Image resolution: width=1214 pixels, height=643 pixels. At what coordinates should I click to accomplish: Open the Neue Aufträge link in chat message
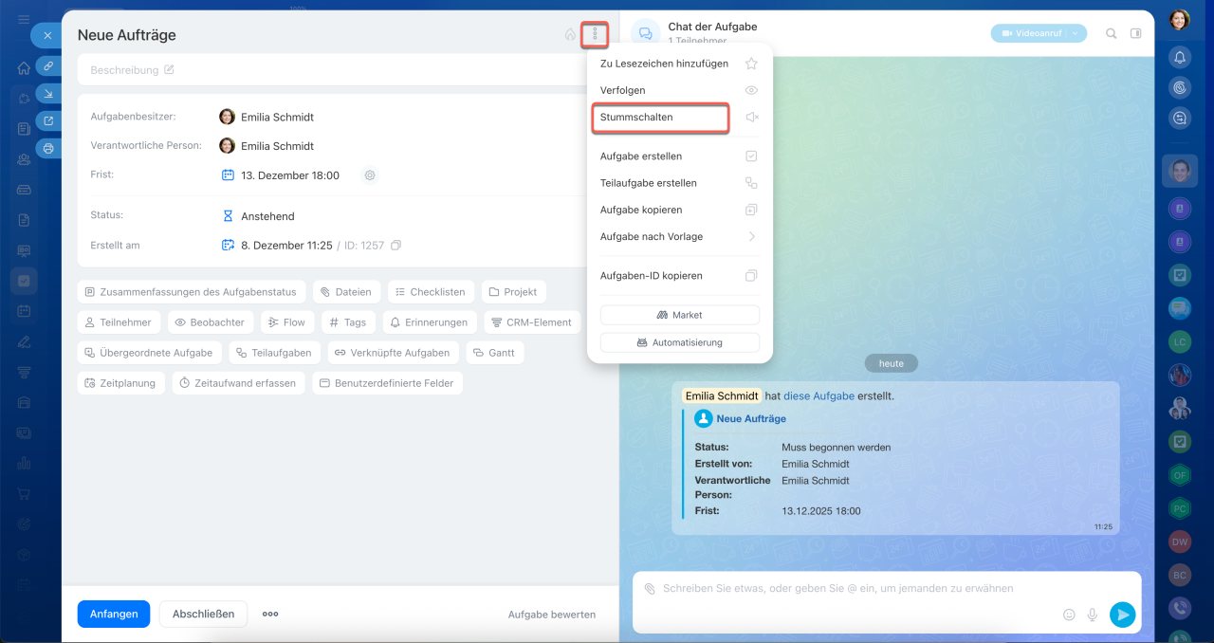(x=751, y=418)
